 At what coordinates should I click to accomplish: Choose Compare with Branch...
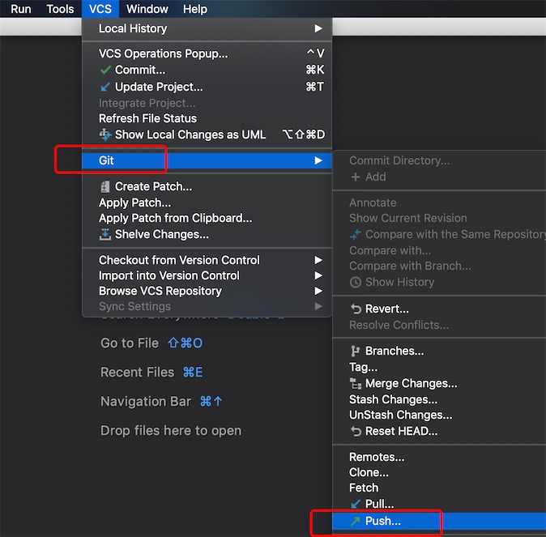point(439,266)
